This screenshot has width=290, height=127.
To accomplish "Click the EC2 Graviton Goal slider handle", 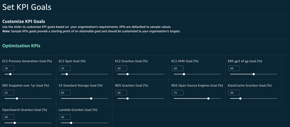I will (127, 74).
